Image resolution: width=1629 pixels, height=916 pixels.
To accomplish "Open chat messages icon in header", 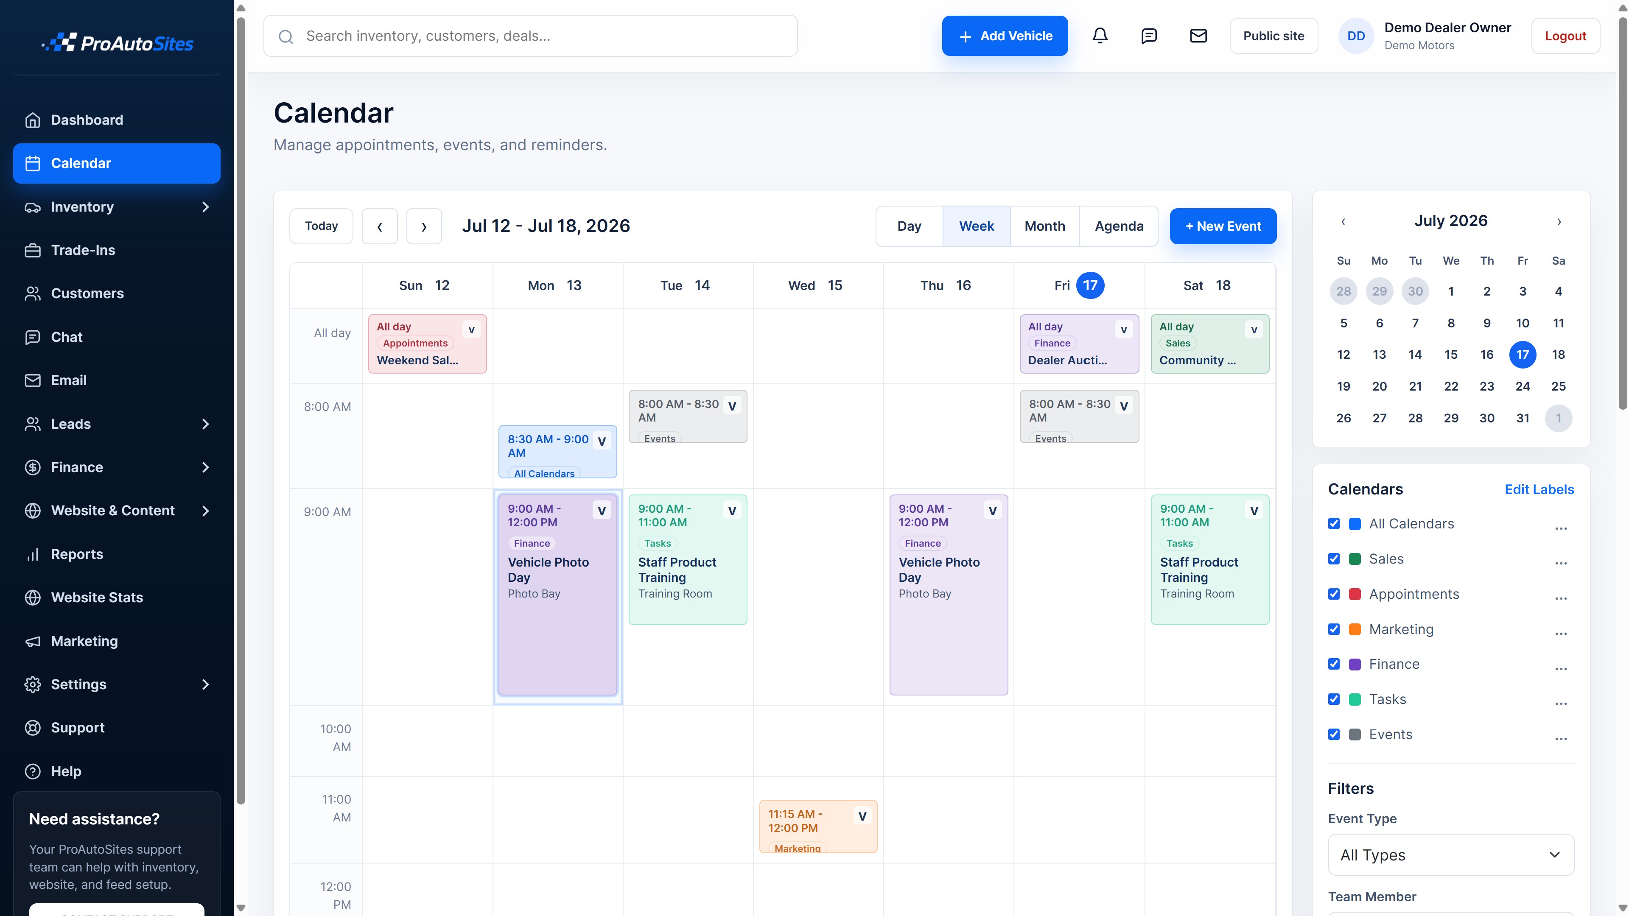I will (1149, 36).
